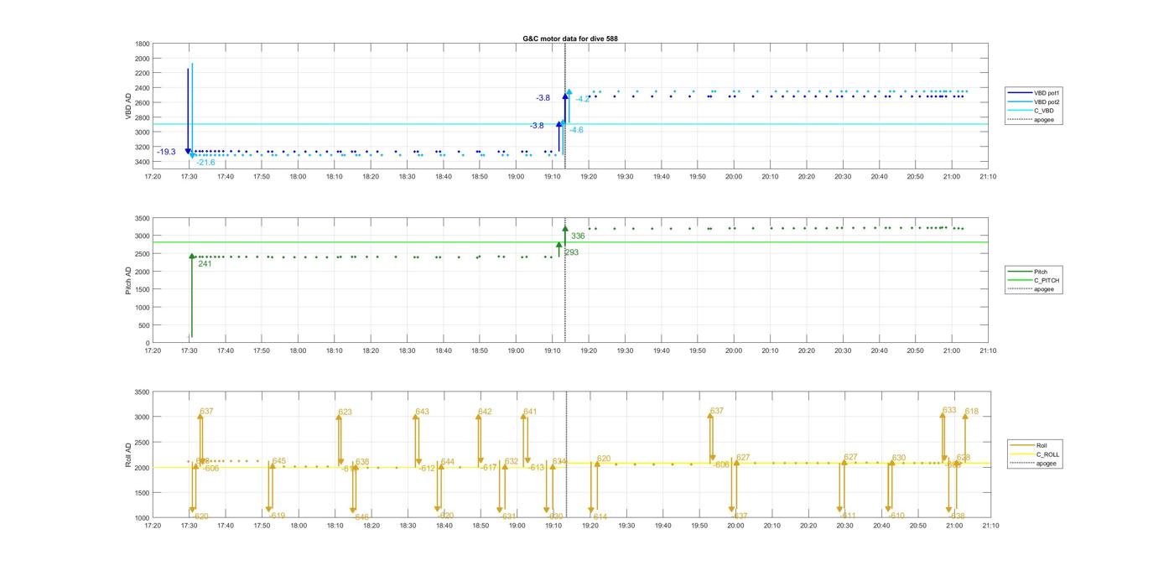The image size is (1174, 581).
Task: Click the '-4.6' VBD annotation
Action: tap(576, 130)
